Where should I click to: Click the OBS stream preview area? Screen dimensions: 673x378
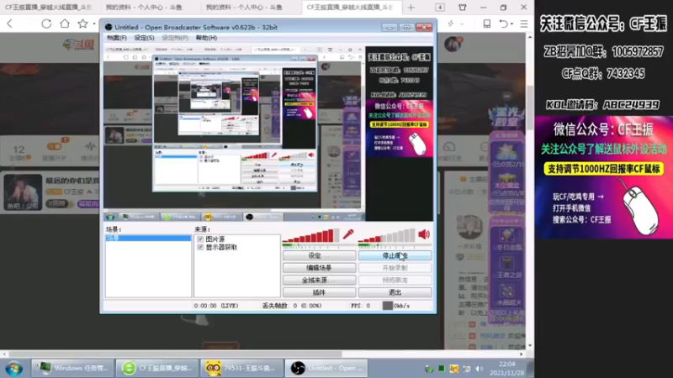[268, 134]
